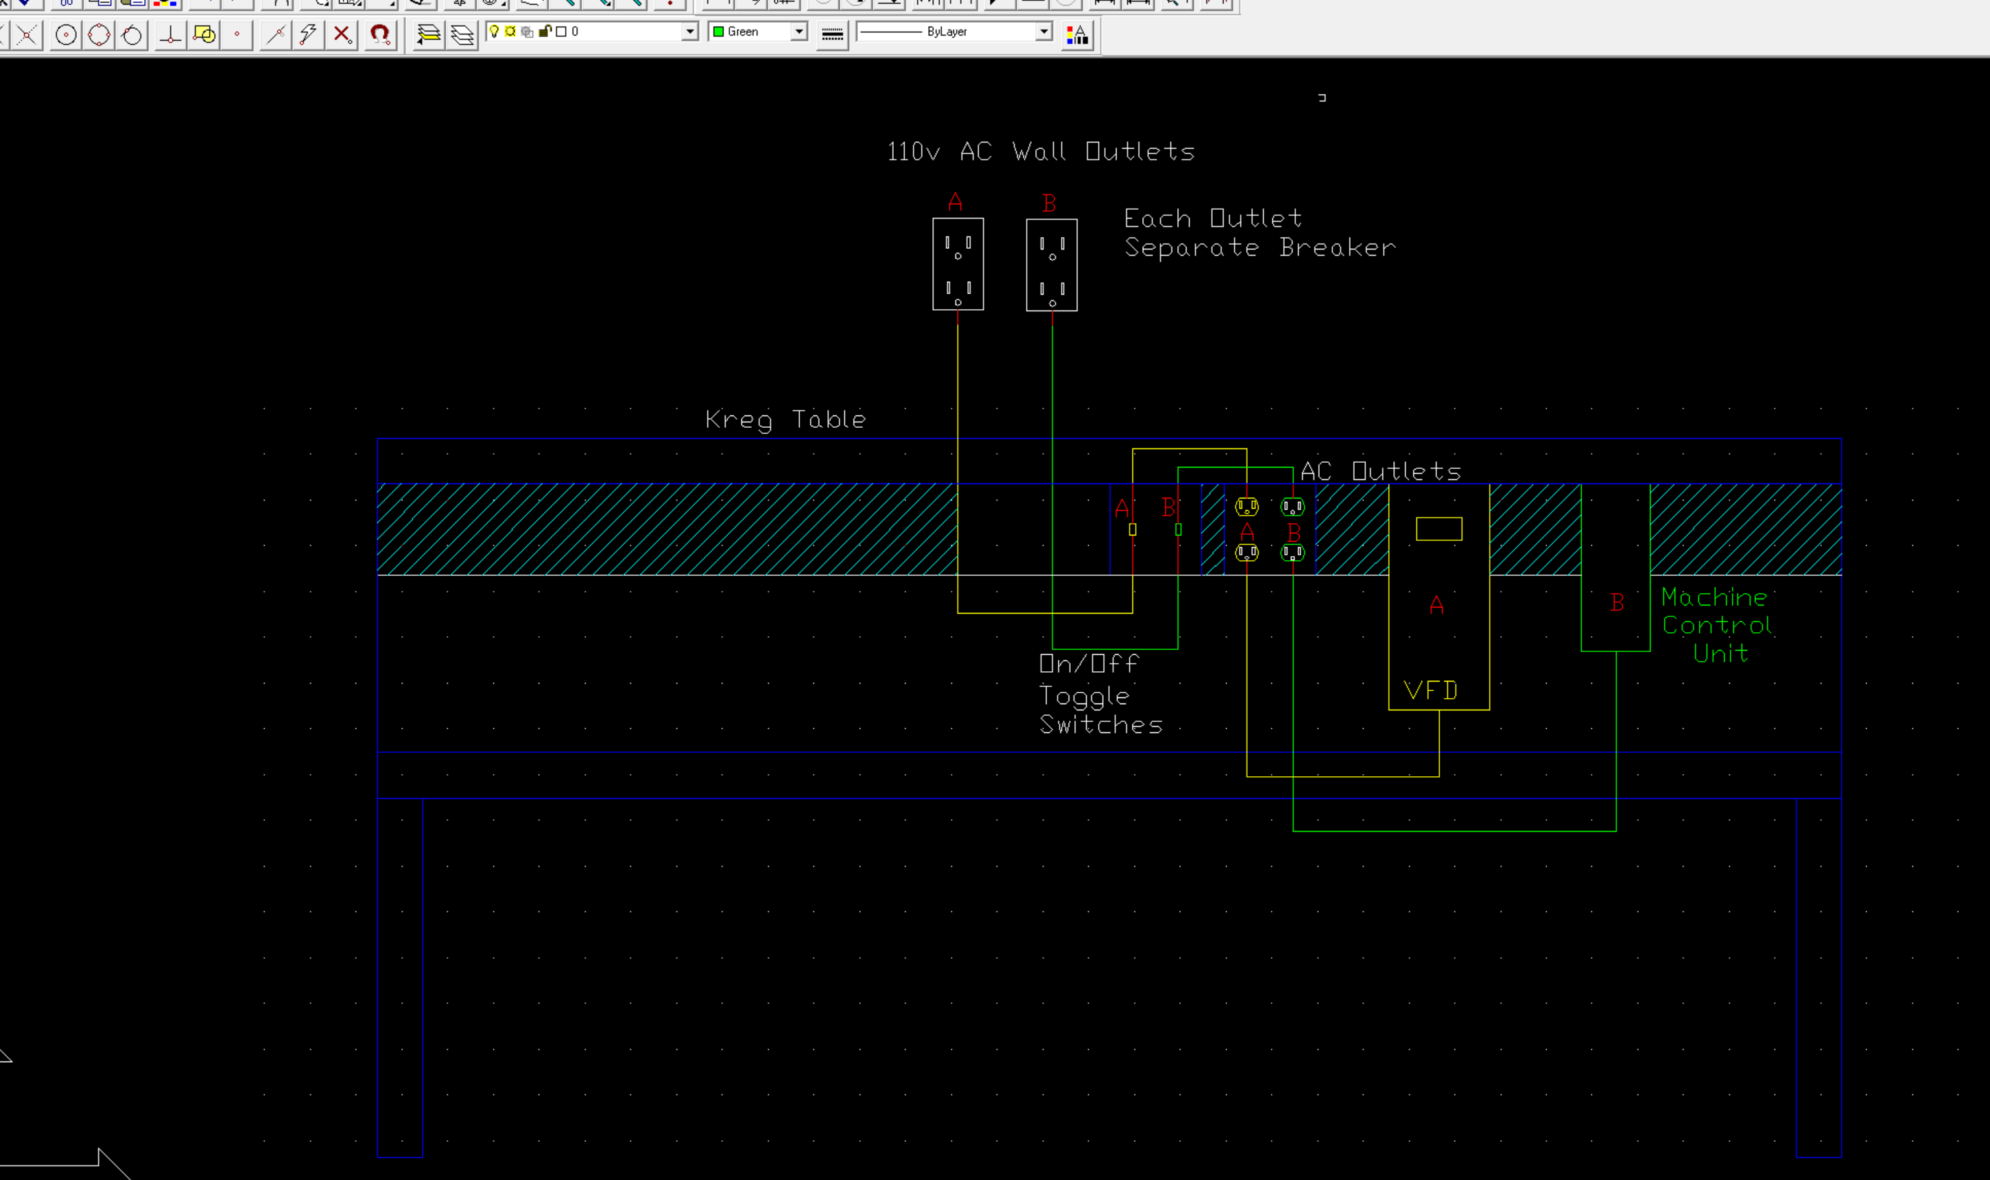Click the Green color swatch square
The image size is (1990, 1180).
tap(718, 32)
